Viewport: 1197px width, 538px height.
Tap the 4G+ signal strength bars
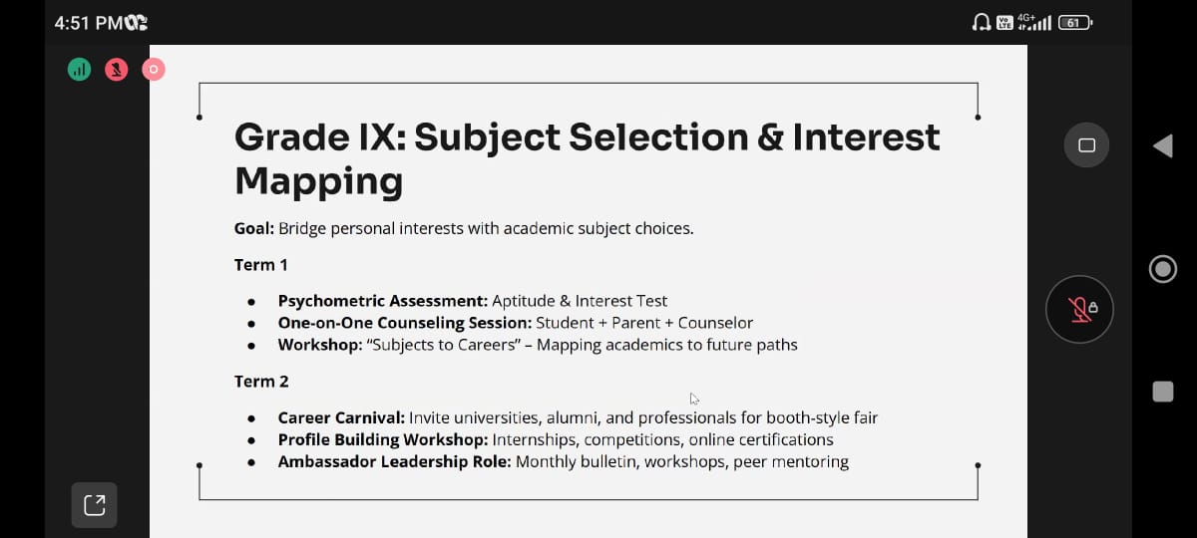coord(1036,22)
